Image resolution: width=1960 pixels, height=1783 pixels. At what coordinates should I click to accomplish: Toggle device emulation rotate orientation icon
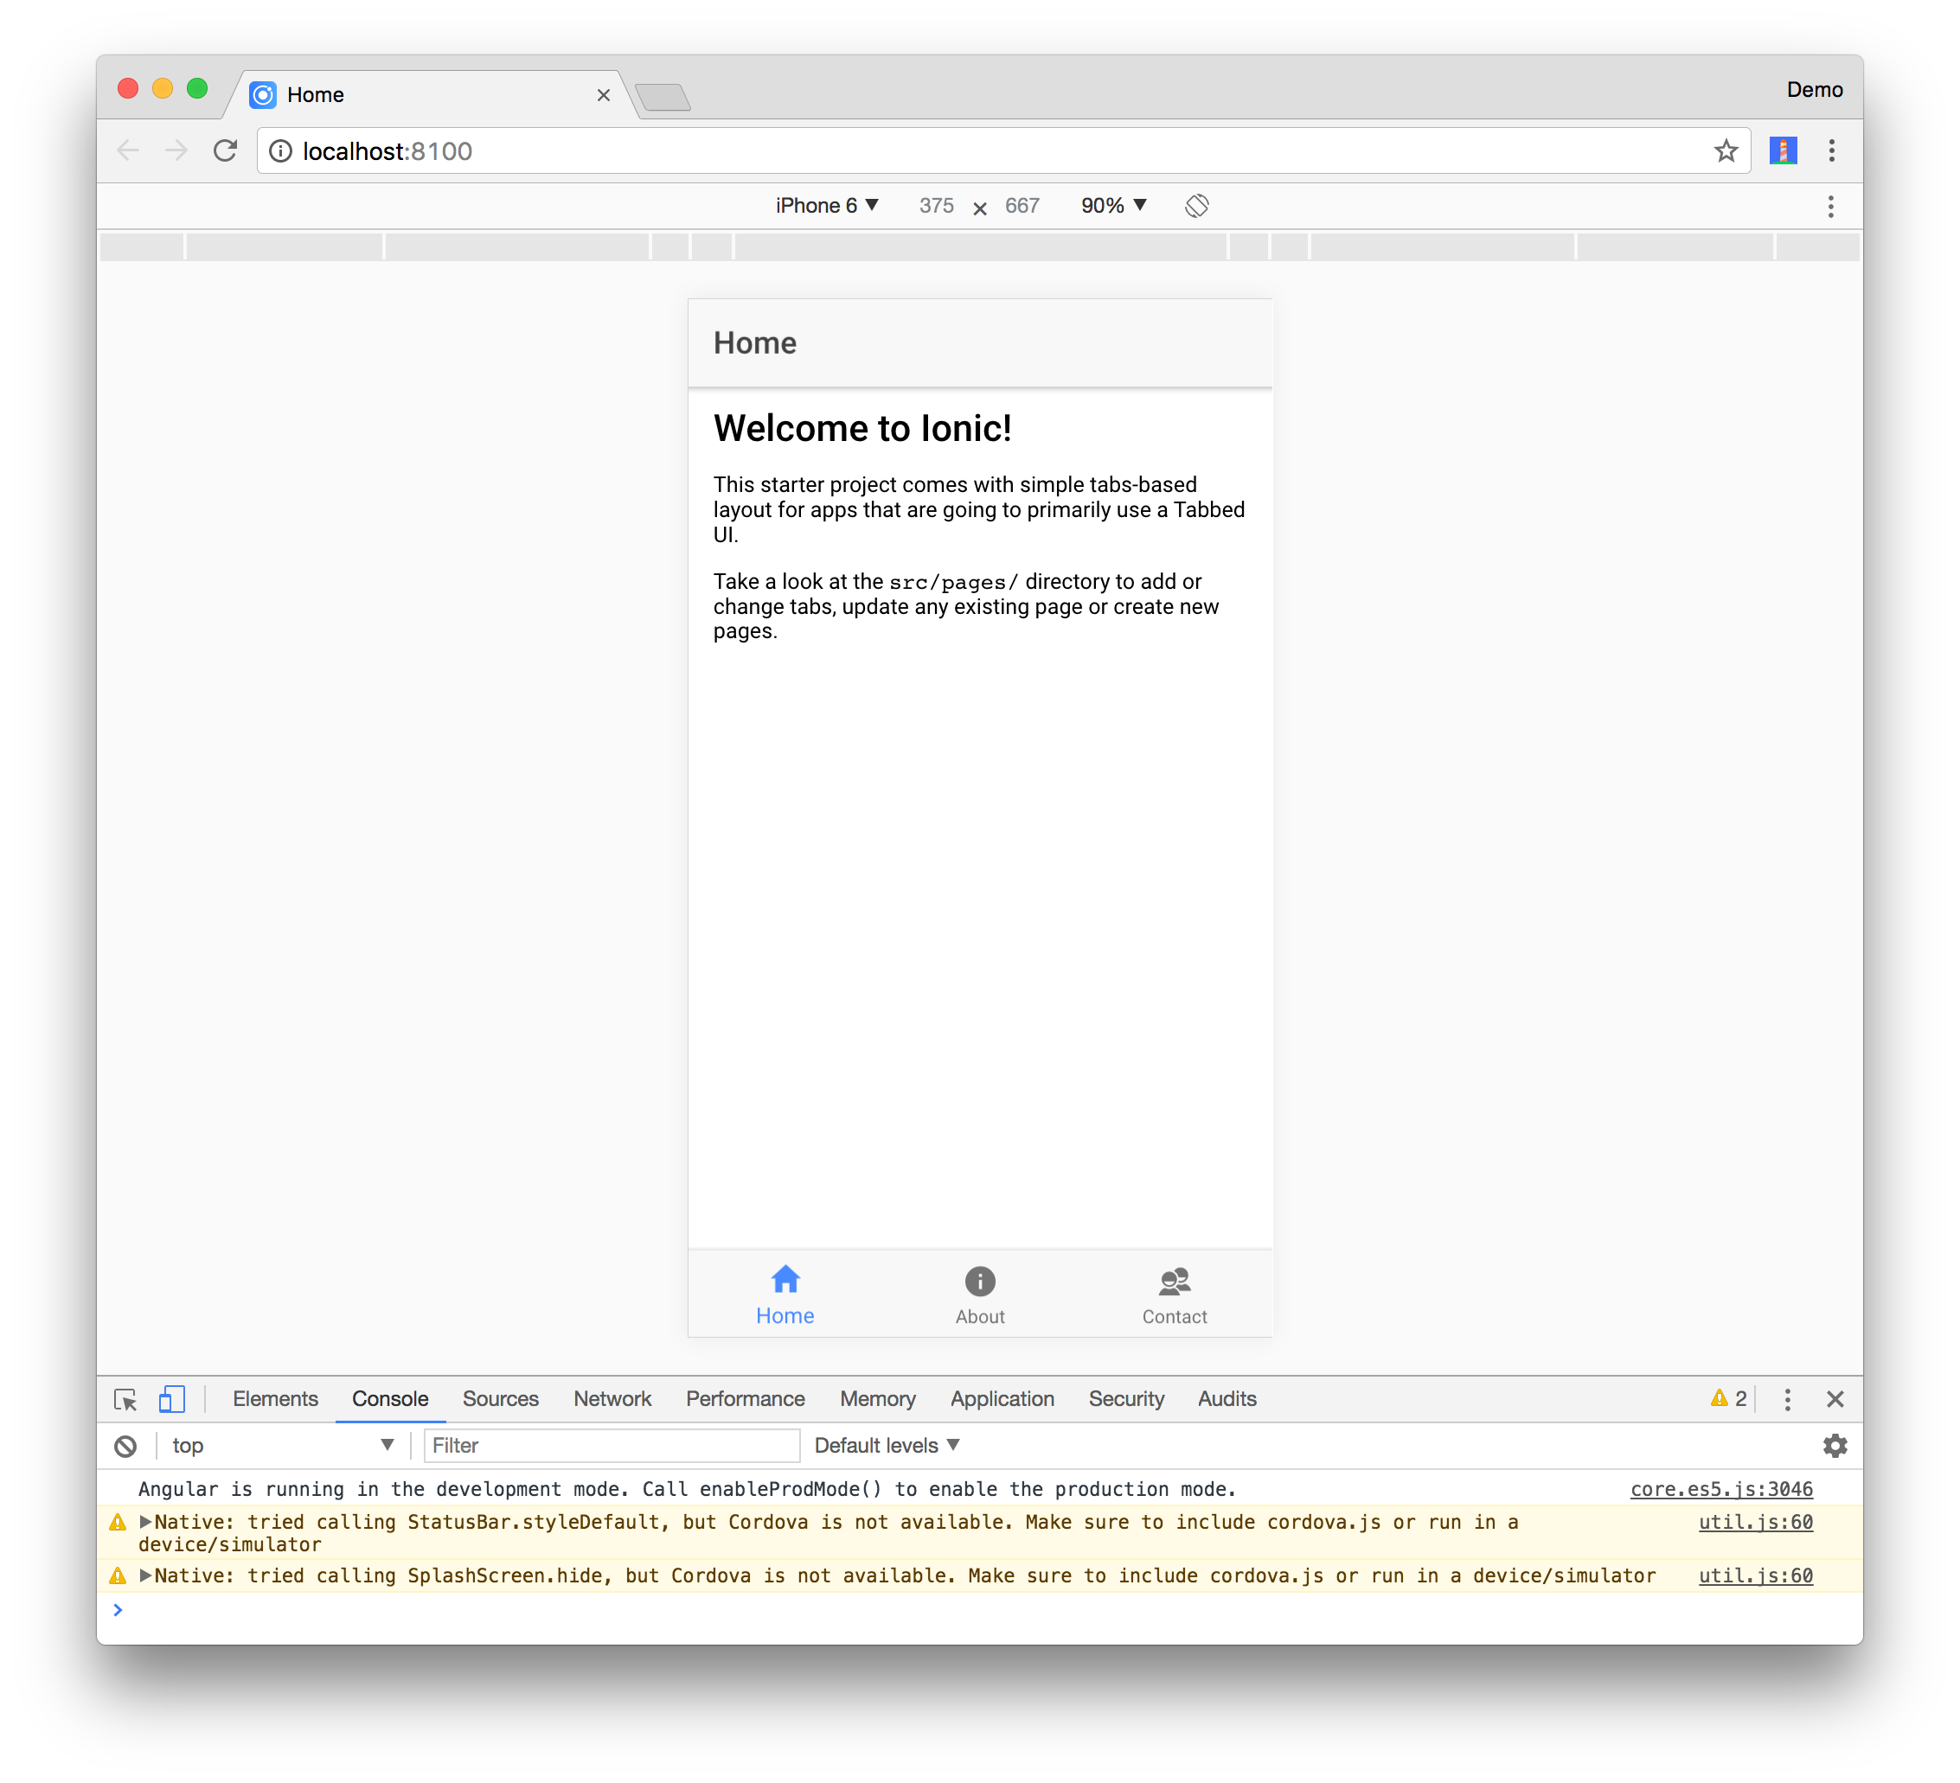pyautogui.click(x=1199, y=205)
